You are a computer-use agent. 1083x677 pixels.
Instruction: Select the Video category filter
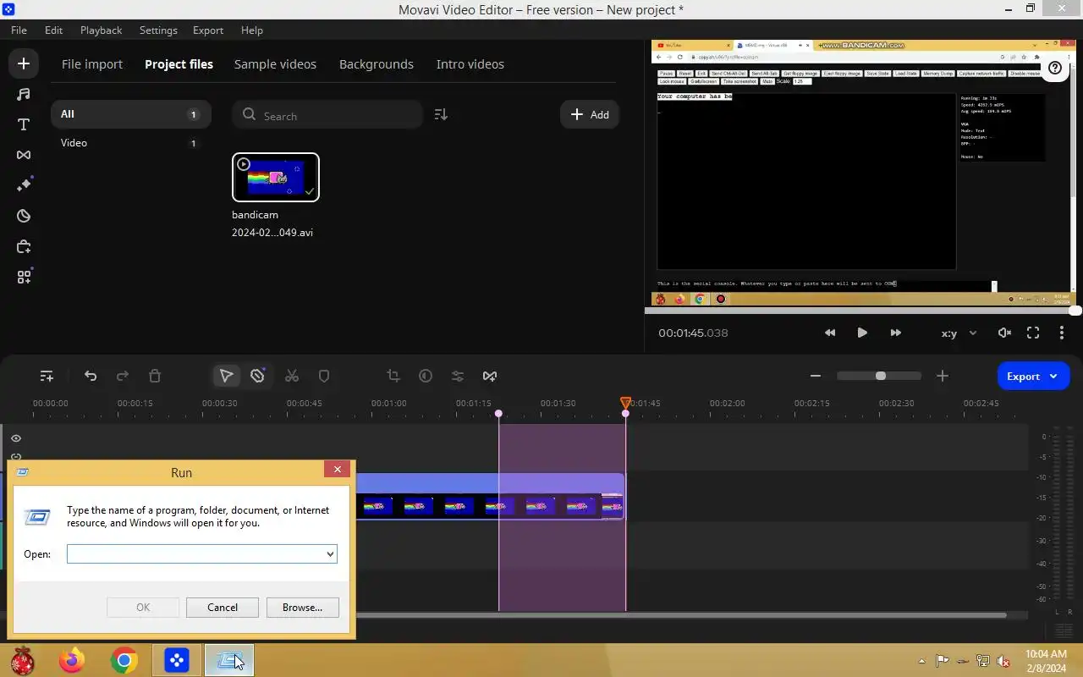coord(130,143)
